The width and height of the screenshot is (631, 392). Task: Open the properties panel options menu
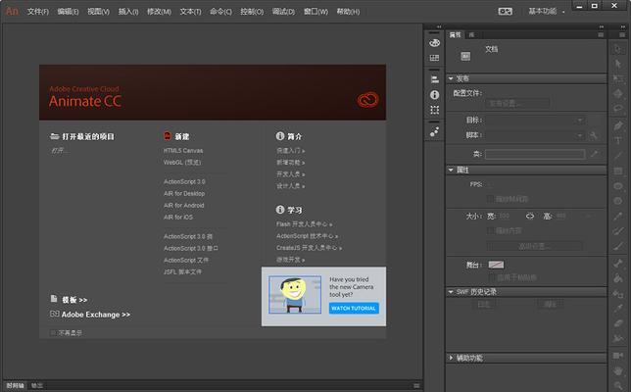[601, 35]
